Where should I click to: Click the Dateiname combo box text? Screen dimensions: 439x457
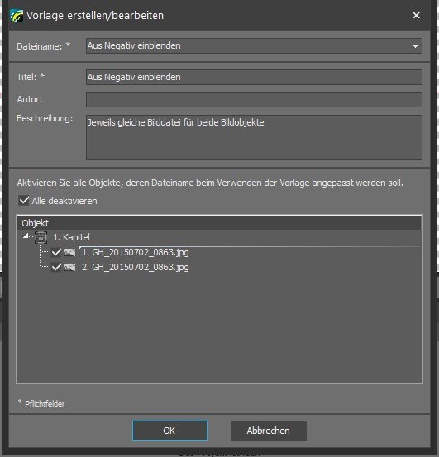click(134, 45)
